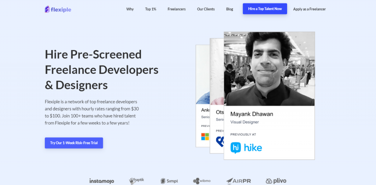
Task: Visit the Our Clients nav link
Action: 206,9
